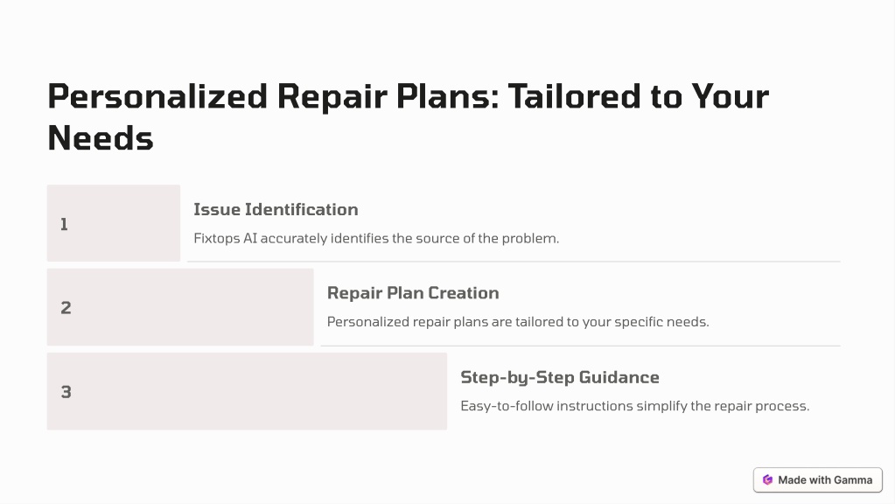Click the Issue Identification heading
895x504 pixels.
point(276,209)
